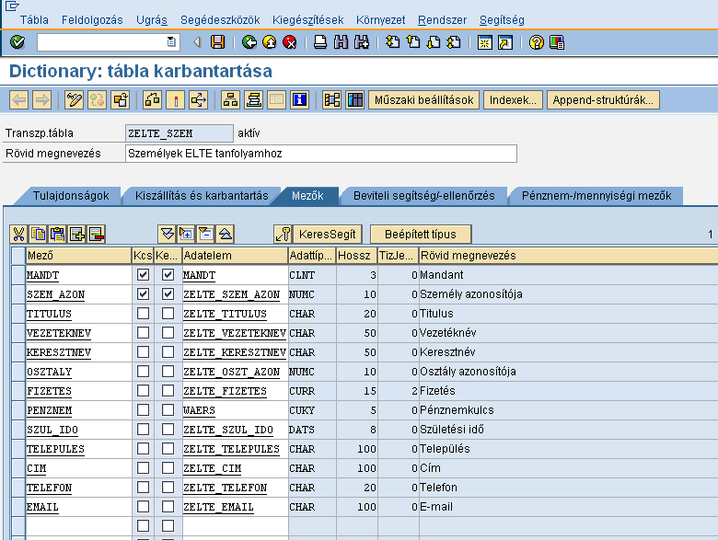
Task: Toggle the Ke... initial value checkbox for MANDT
Action: pos(168,274)
